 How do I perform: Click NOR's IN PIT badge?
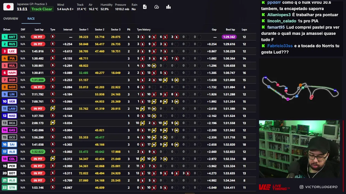pos(38,87)
